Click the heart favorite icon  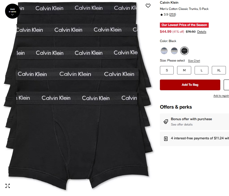click(148, 6)
